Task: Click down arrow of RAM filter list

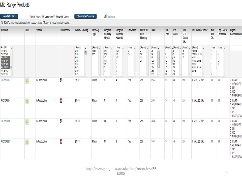Action: pyautogui.click(x=159, y=74)
